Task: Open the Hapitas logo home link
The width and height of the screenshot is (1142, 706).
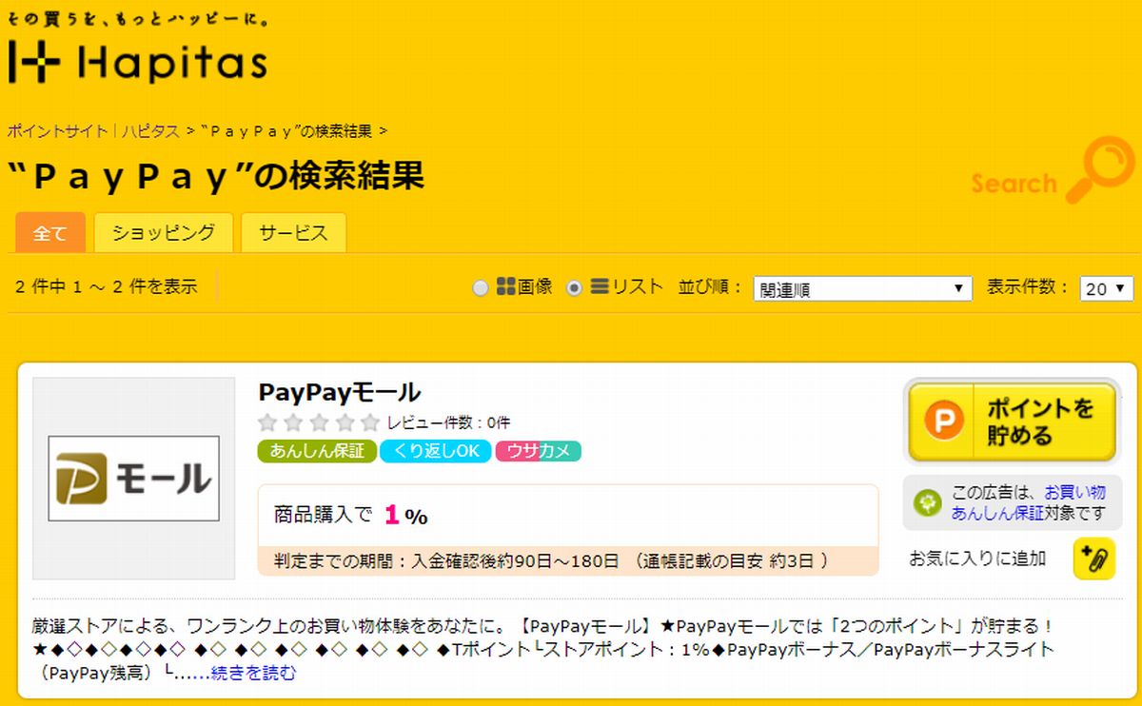Action: pos(138,62)
